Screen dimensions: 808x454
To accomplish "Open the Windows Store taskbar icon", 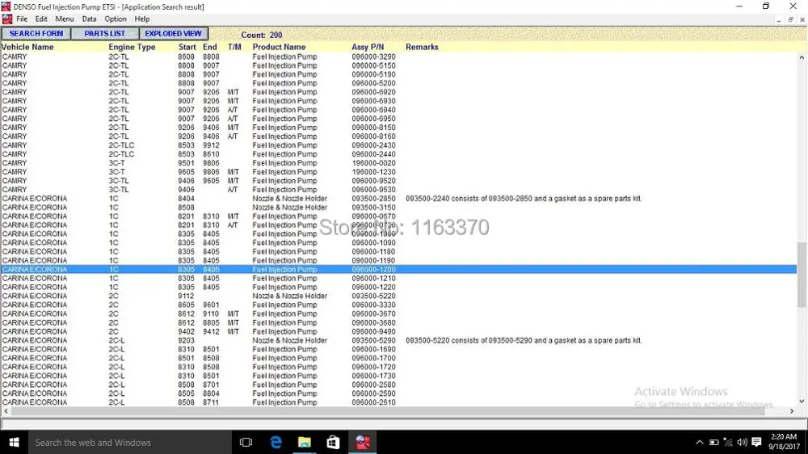I will [333, 442].
